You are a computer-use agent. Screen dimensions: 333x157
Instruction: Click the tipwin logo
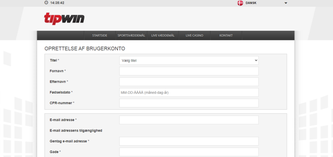coord(64,19)
